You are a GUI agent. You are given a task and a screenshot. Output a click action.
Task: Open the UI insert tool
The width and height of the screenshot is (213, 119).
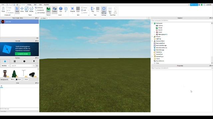[66, 10]
